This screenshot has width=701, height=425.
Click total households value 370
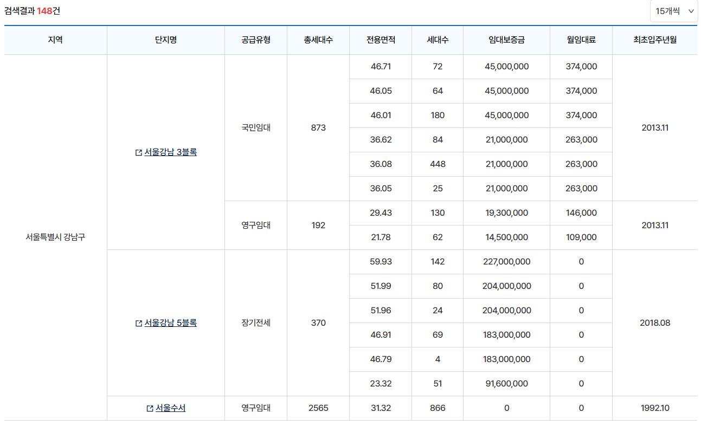[x=318, y=323]
